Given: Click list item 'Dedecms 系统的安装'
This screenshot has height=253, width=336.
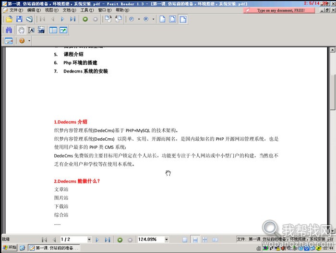Looking at the screenshot, I should (85, 71).
